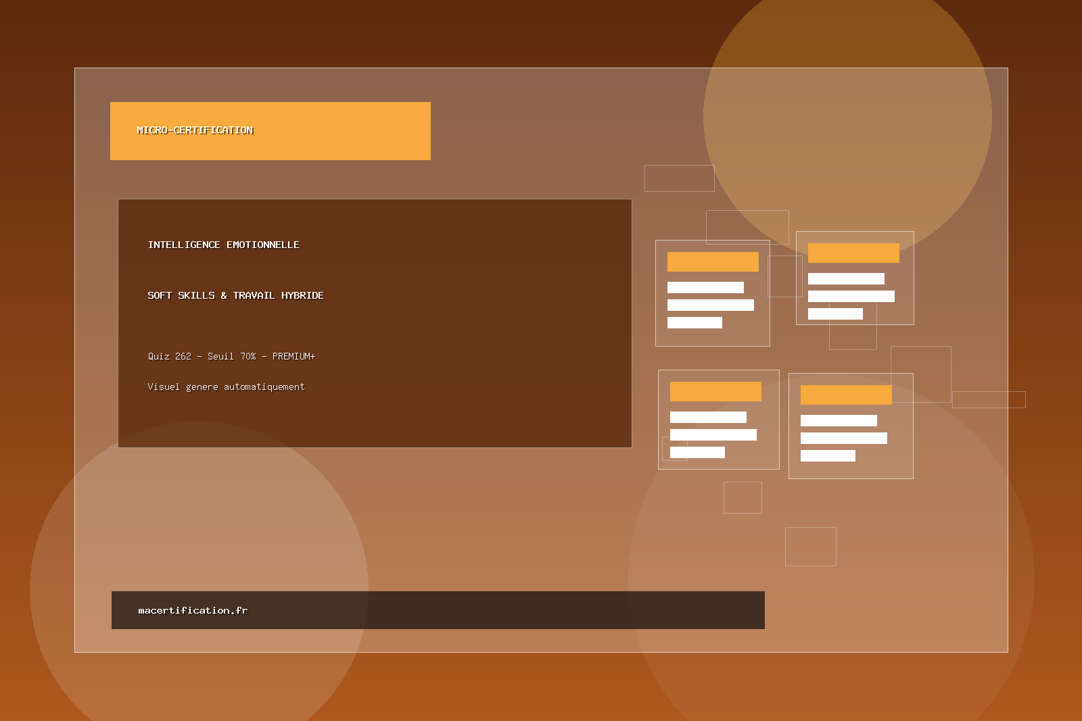Open the macertification.fr link in footer bar
This screenshot has width=1082, height=721.
pyautogui.click(x=193, y=610)
